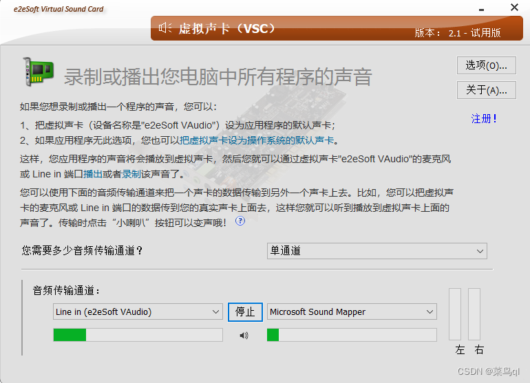Click the left channel (左) level meter
Image resolution: width=530 pixels, height=383 pixels.
pyautogui.click(x=455, y=314)
